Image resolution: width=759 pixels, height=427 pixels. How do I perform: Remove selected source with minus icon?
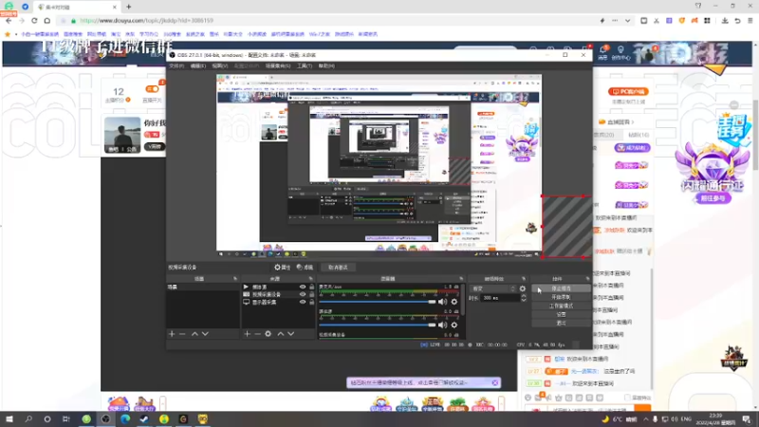click(257, 334)
